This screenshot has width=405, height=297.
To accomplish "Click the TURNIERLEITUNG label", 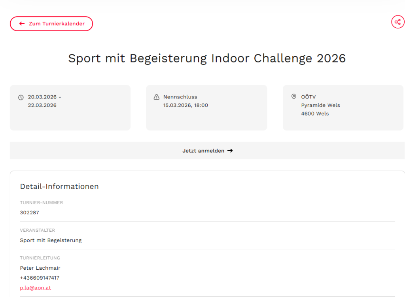I will tap(40, 258).
